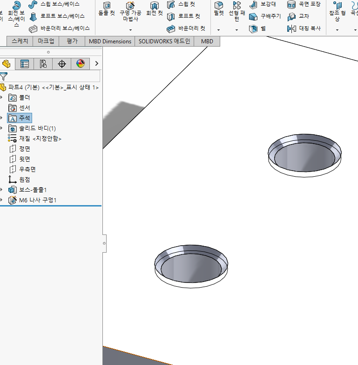Select the Mirror (대칭 복사) tool
Screen dimensions: 358x365
coord(304,28)
